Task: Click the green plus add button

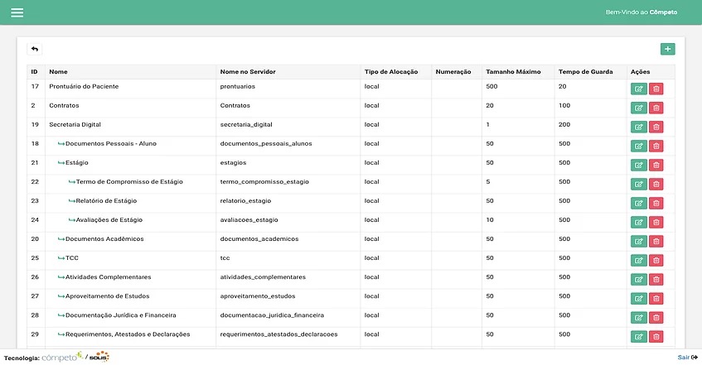Action: pyautogui.click(x=667, y=50)
